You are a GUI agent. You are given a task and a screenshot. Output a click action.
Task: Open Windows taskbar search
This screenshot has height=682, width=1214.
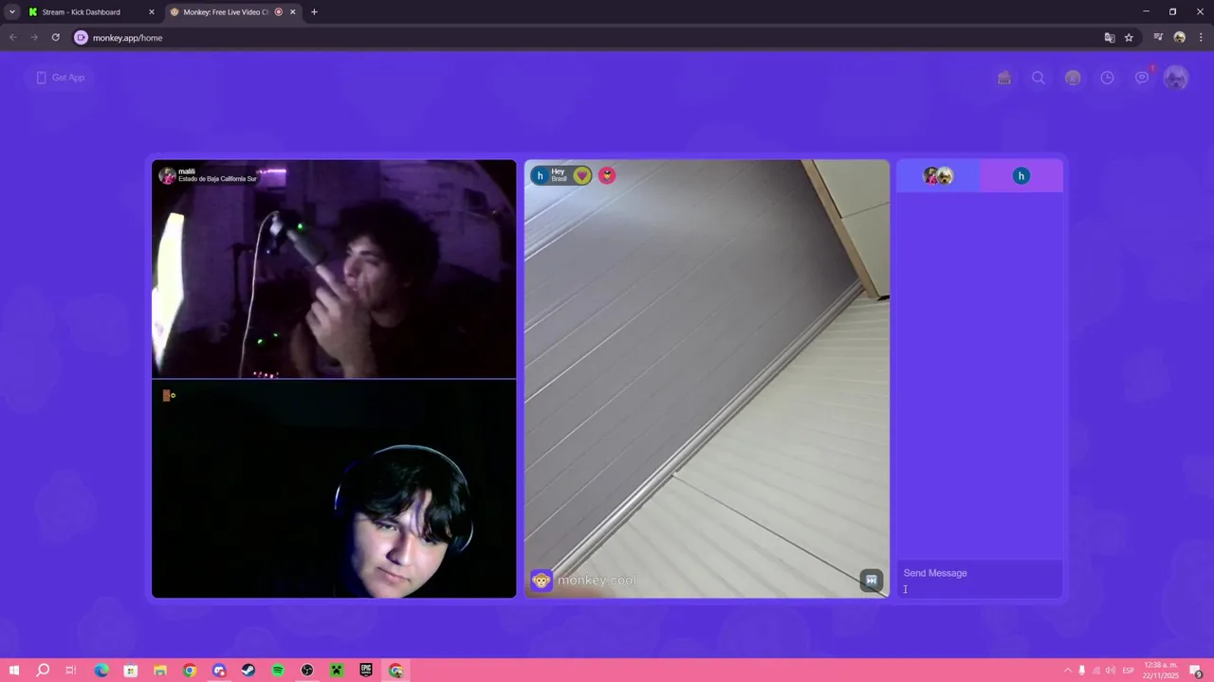click(43, 671)
